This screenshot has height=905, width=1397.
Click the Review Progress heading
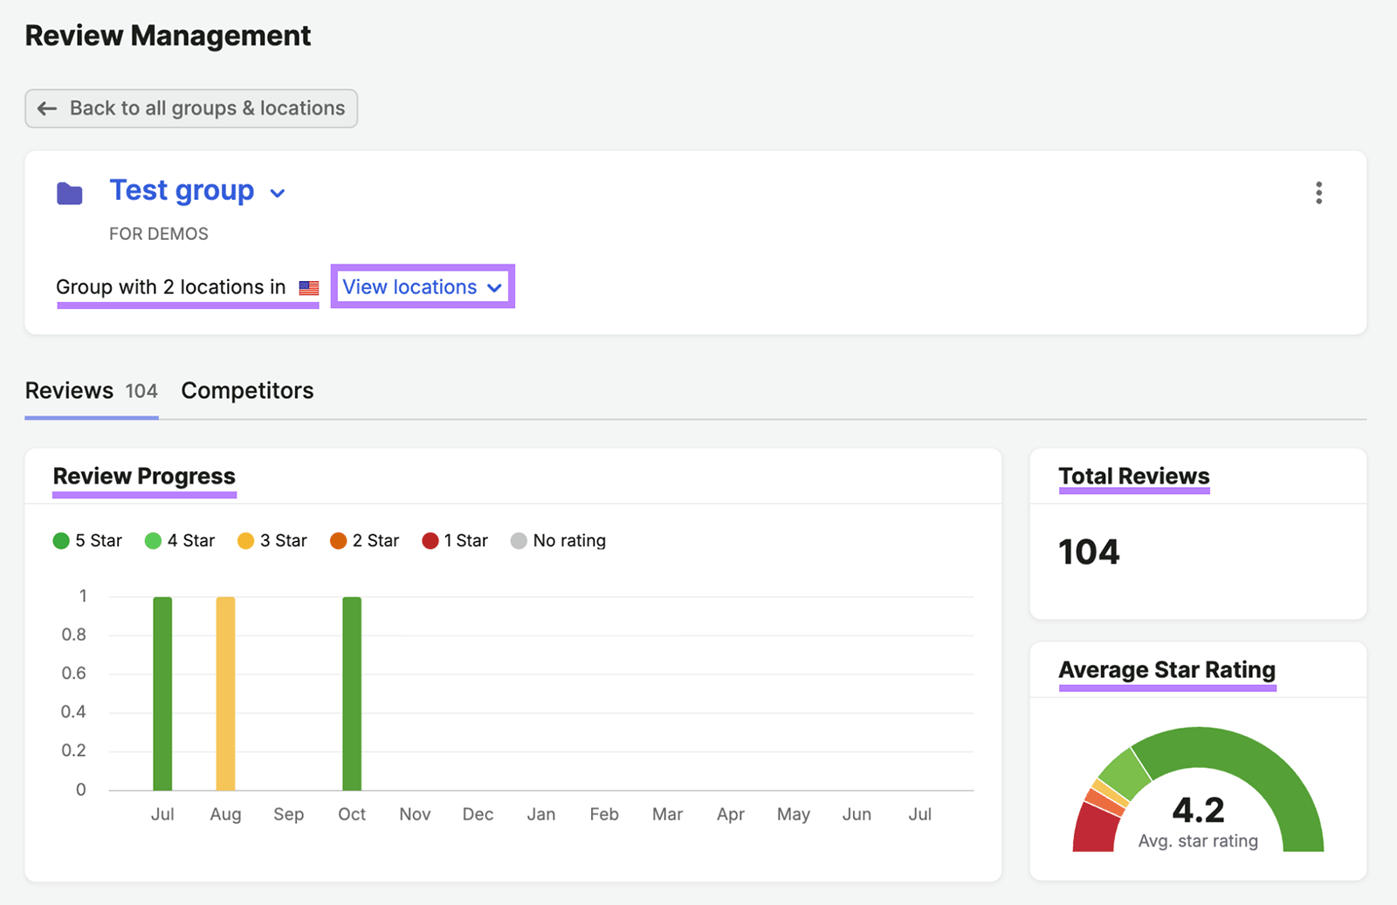click(x=144, y=476)
